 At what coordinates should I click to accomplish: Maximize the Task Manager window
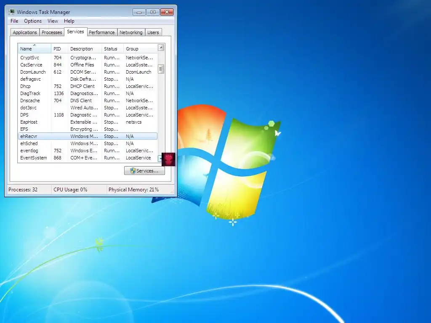[153, 12]
